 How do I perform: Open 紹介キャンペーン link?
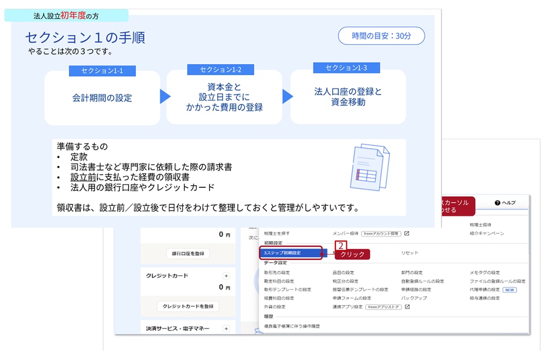coord(487,233)
